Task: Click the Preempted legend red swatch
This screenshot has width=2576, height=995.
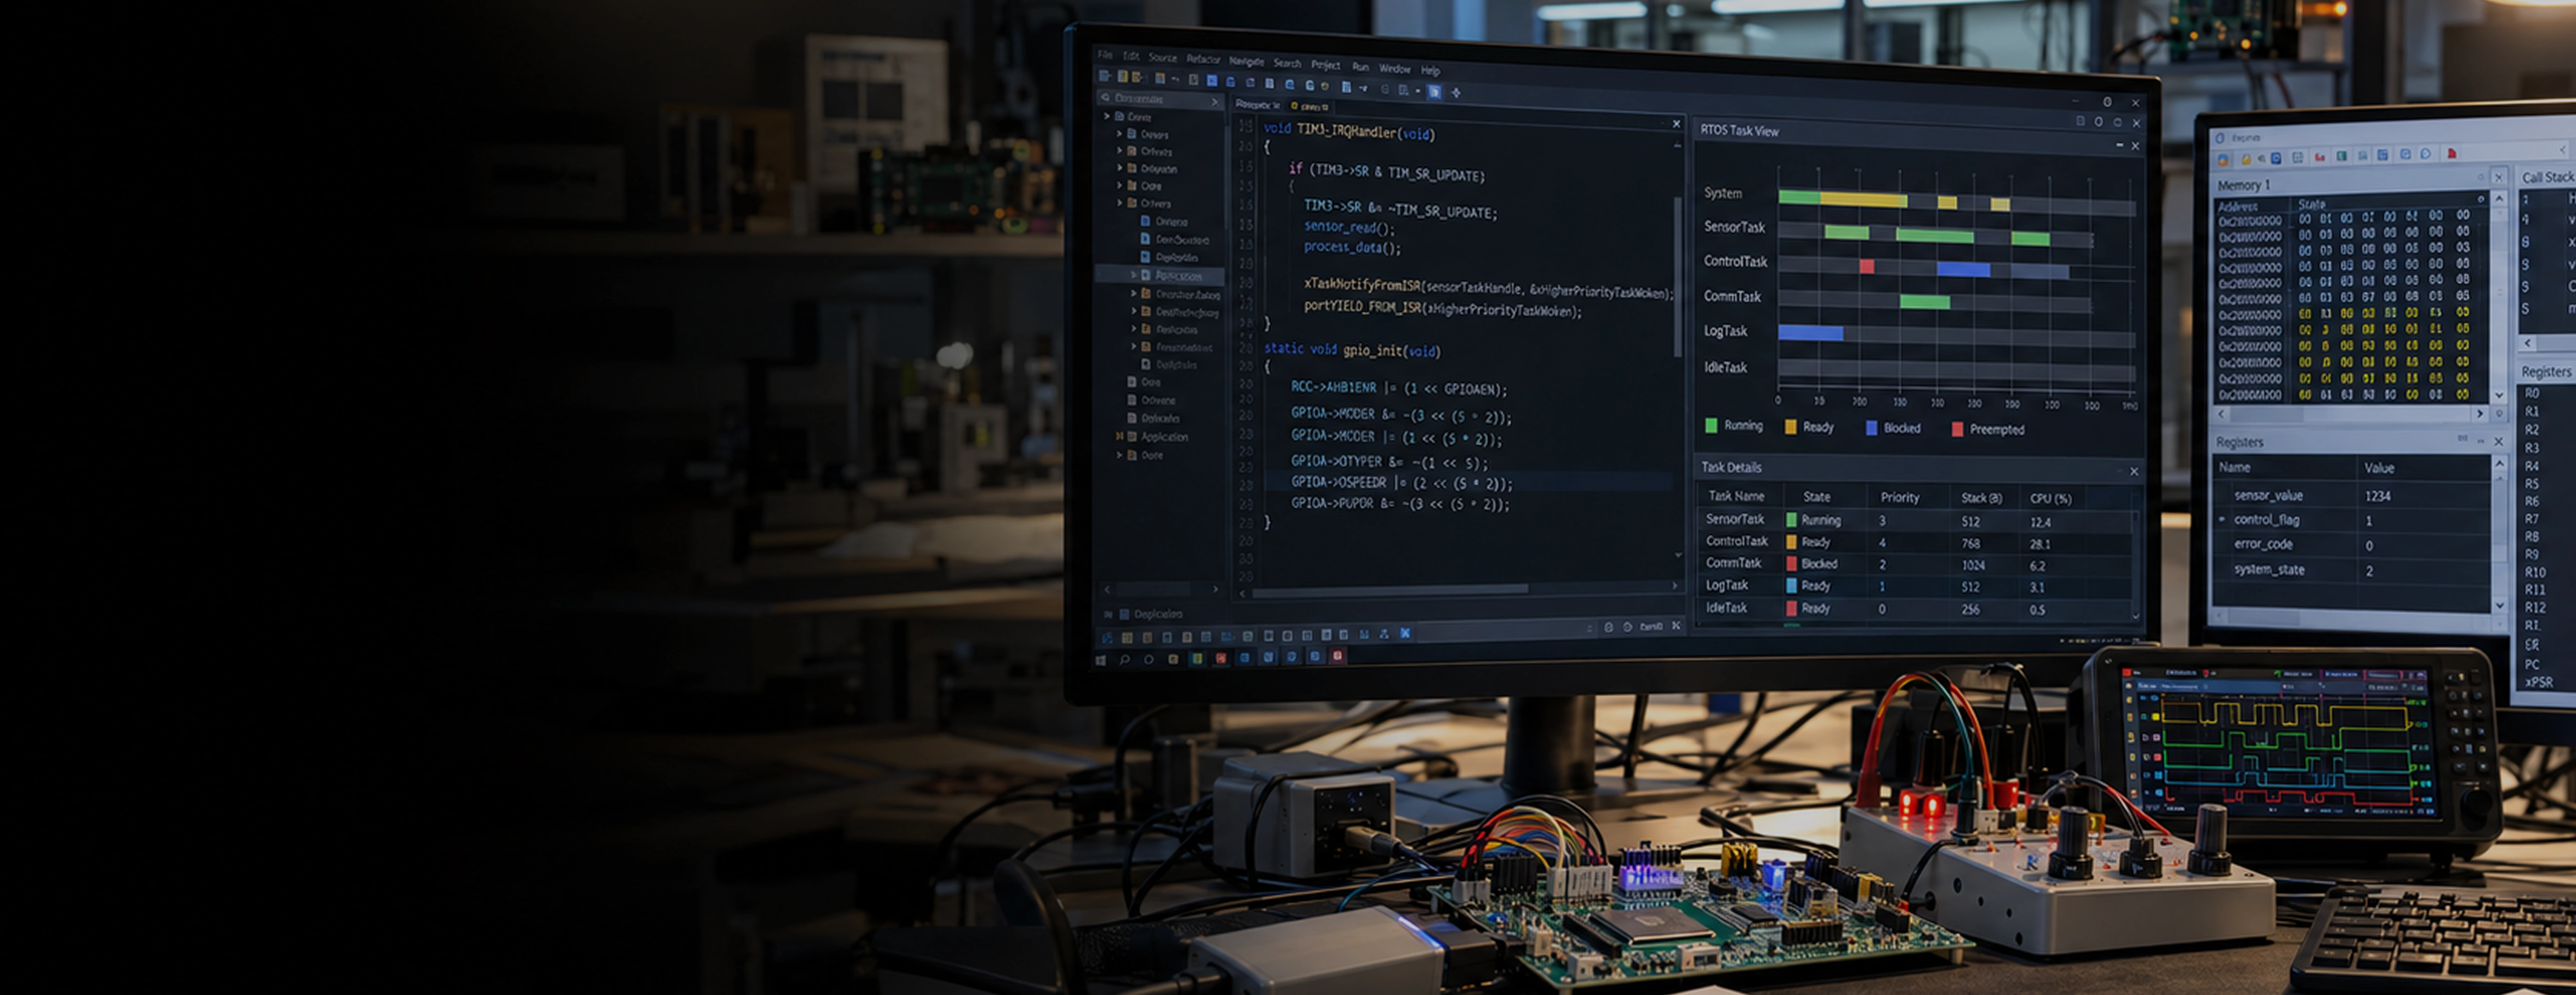Action: pos(1957,429)
